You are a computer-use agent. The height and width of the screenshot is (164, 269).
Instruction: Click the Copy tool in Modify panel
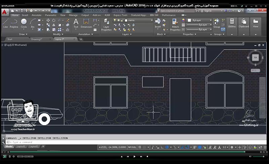coord(48,25)
